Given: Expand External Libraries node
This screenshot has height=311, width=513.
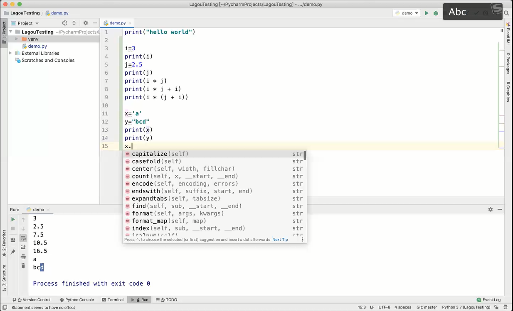Looking at the screenshot, I should tap(11, 53).
